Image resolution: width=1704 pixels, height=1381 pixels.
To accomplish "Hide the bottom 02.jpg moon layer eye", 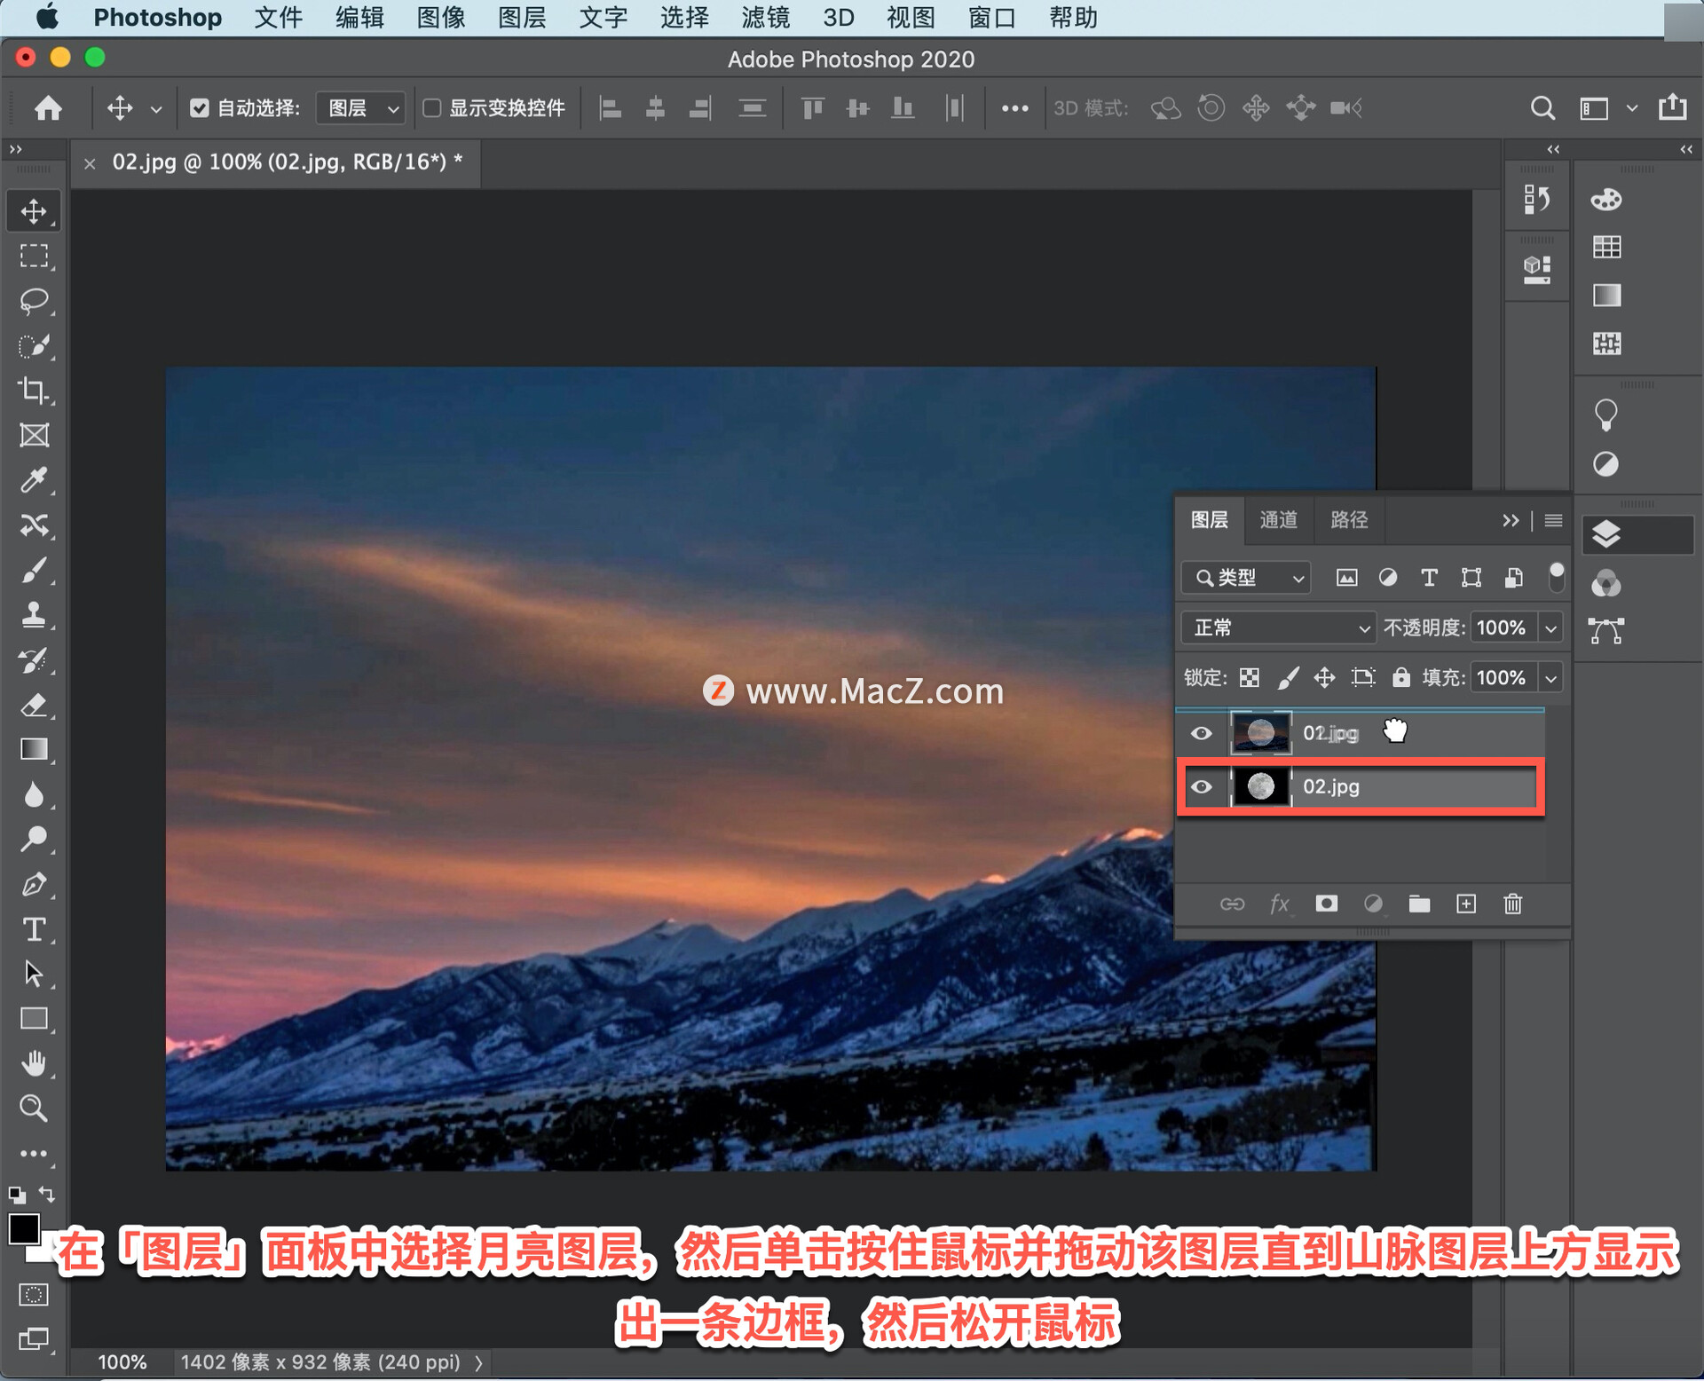I will tap(1201, 787).
